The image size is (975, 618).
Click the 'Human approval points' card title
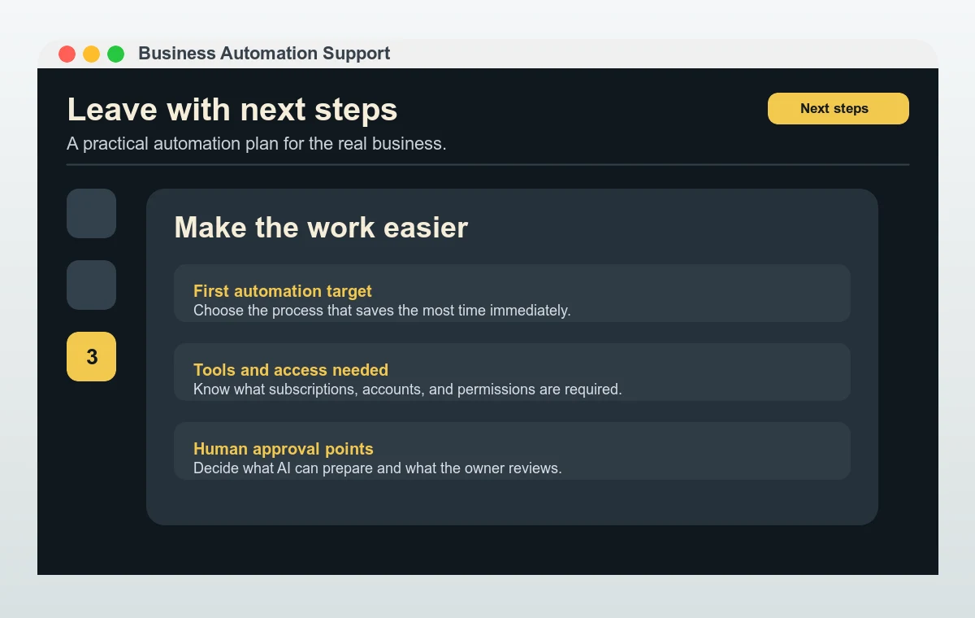click(284, 449)
